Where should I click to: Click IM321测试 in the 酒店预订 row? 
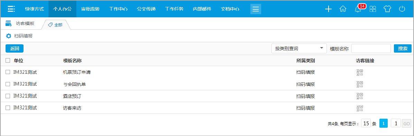[25, 96]
